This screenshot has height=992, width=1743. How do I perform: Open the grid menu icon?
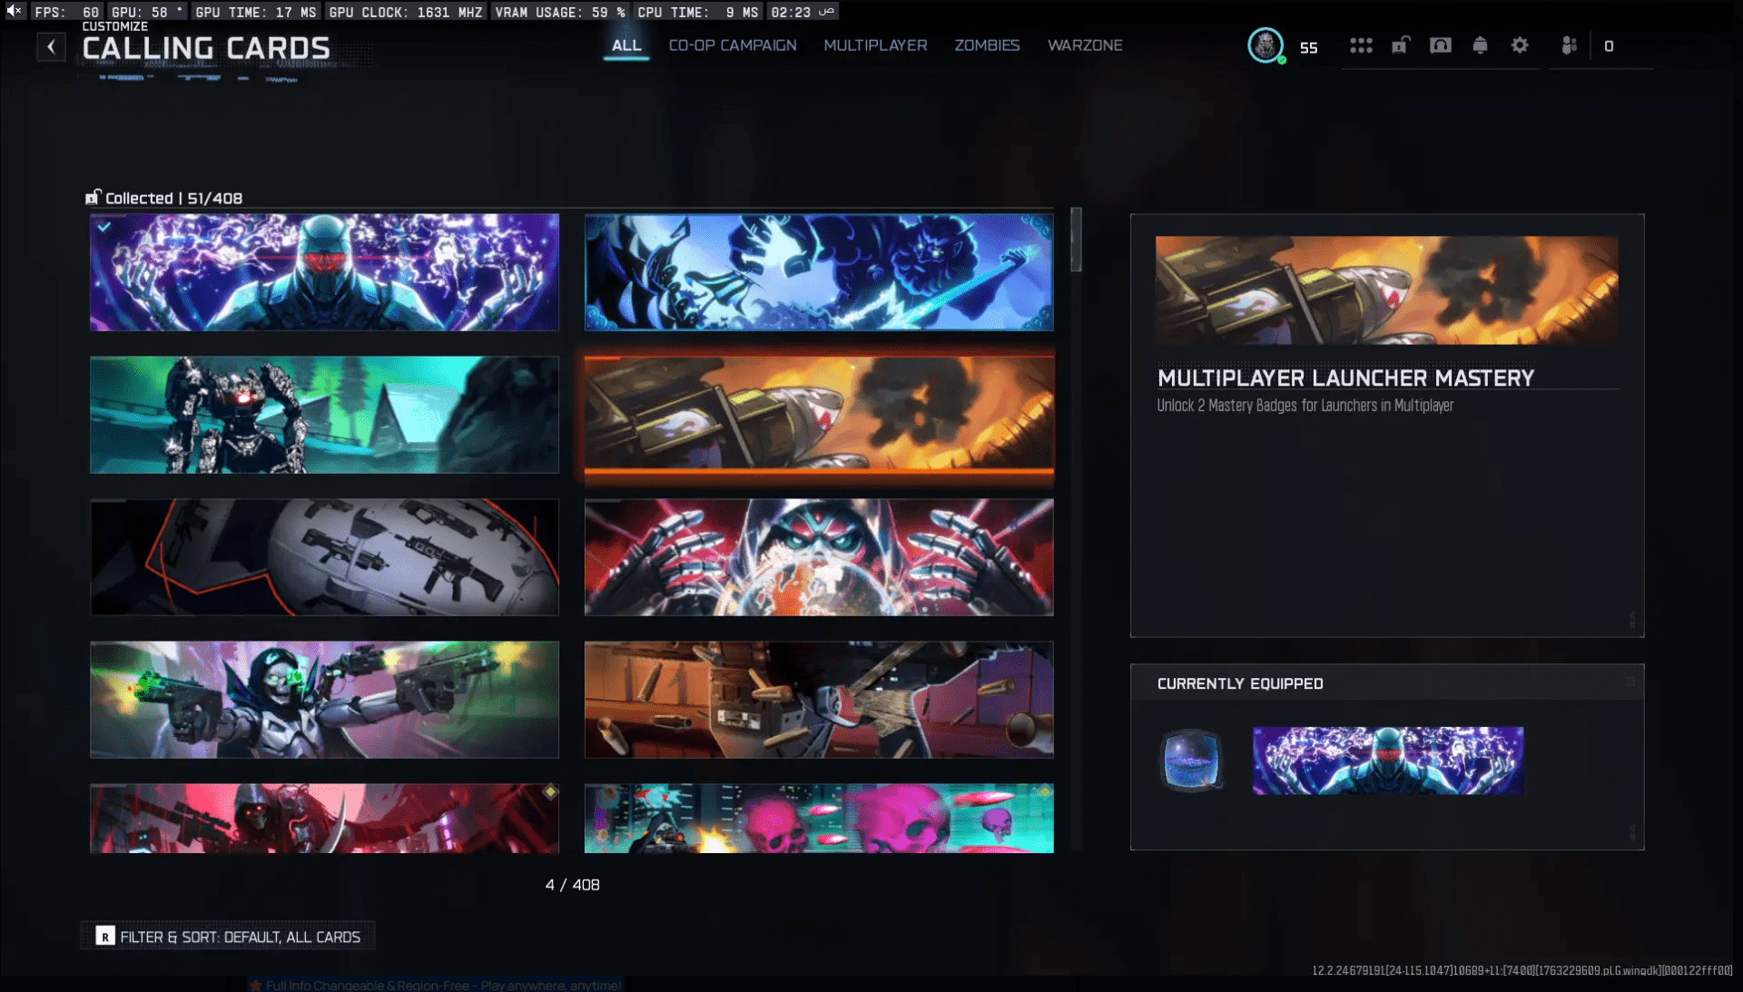pyautogui.click(x=1360, y=45)
